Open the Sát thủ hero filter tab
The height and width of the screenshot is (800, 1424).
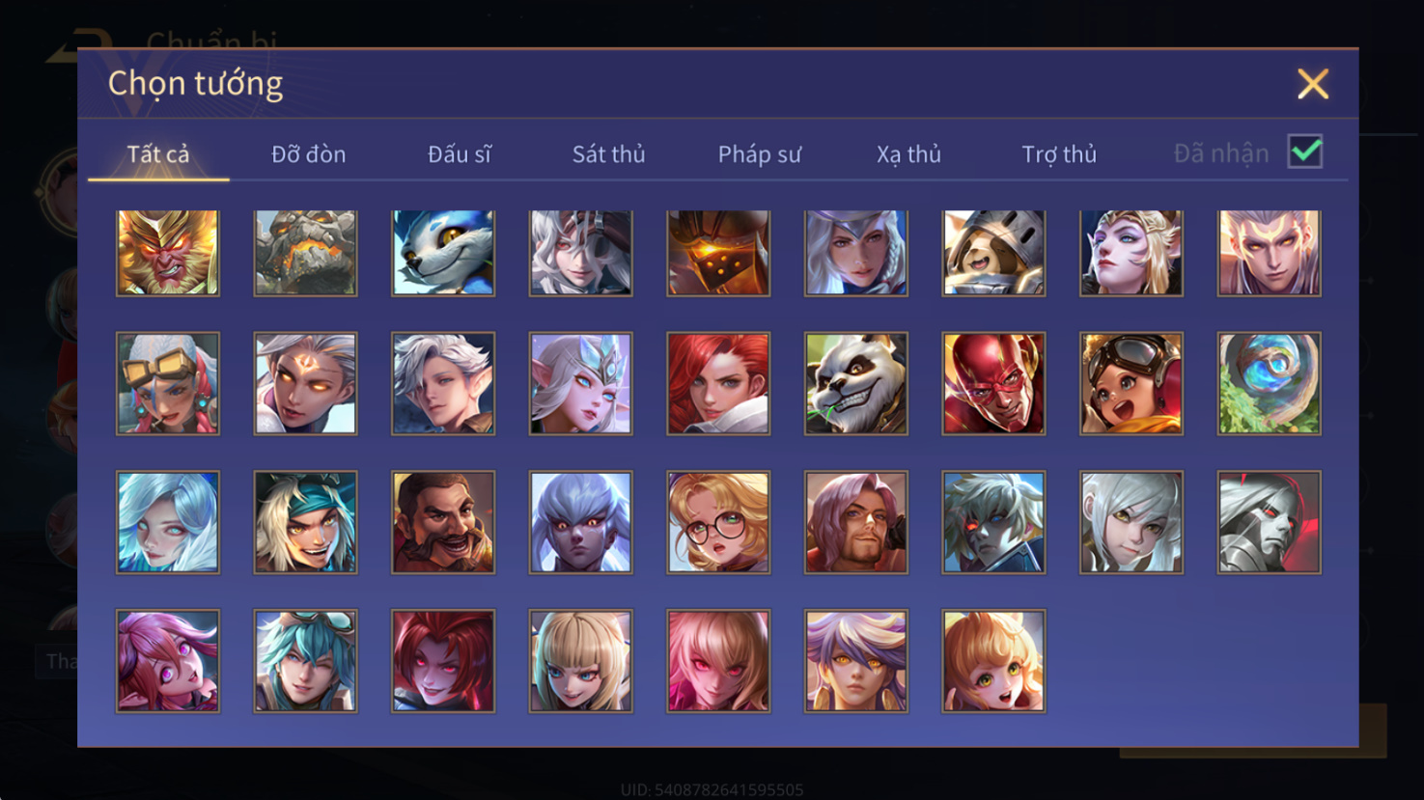[608, 154]
